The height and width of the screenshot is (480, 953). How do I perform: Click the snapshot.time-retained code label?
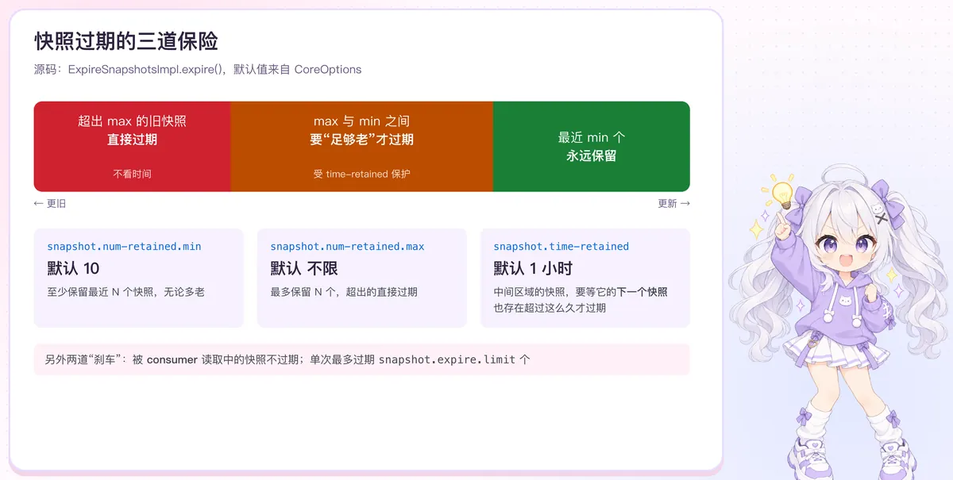click(561, 247)
